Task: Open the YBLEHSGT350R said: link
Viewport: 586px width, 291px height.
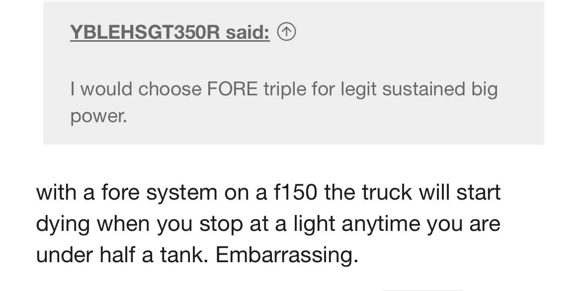Action: pos(169,32)
